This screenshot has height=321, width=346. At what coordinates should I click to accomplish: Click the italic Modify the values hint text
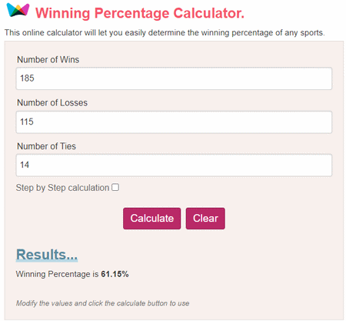point(102,303)
